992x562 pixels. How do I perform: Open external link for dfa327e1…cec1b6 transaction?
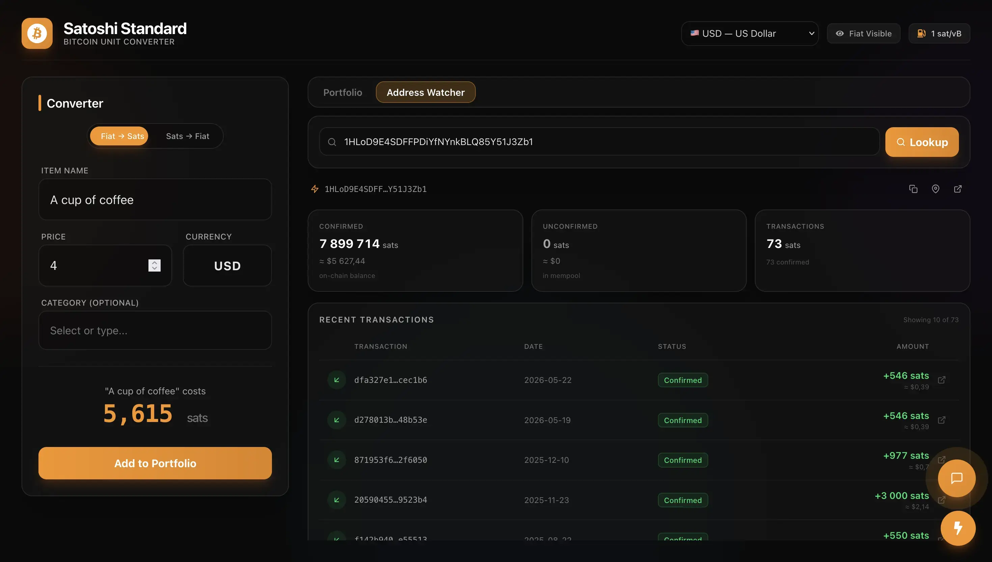click(942, 380)
